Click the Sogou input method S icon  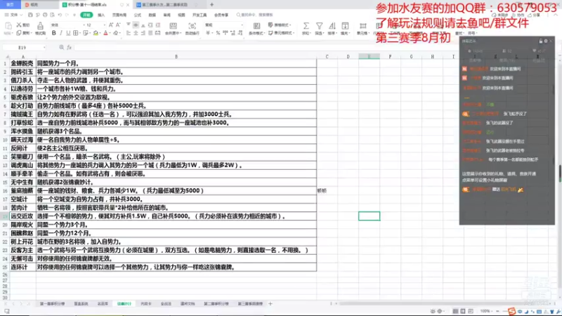[x=512, y=311]
